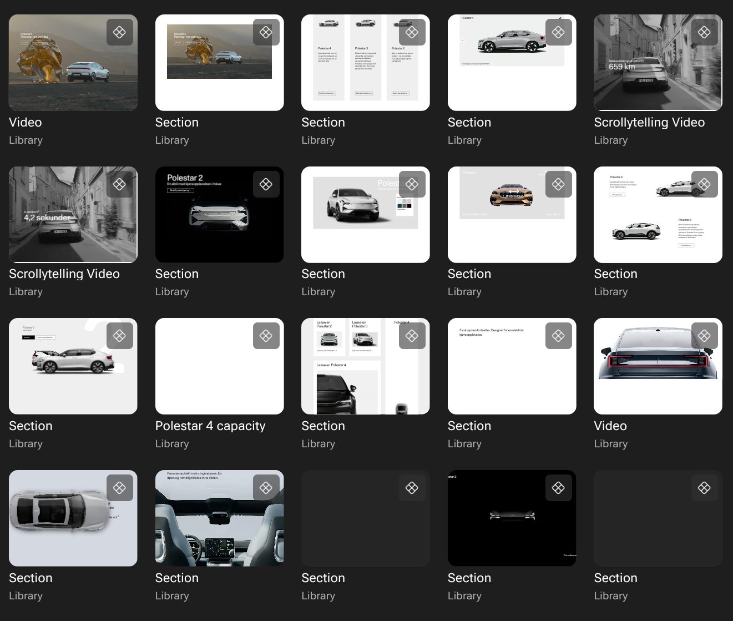Click component icon on orange car front card
The width and height of the screenshot is (733, 621).
point(559,184)
